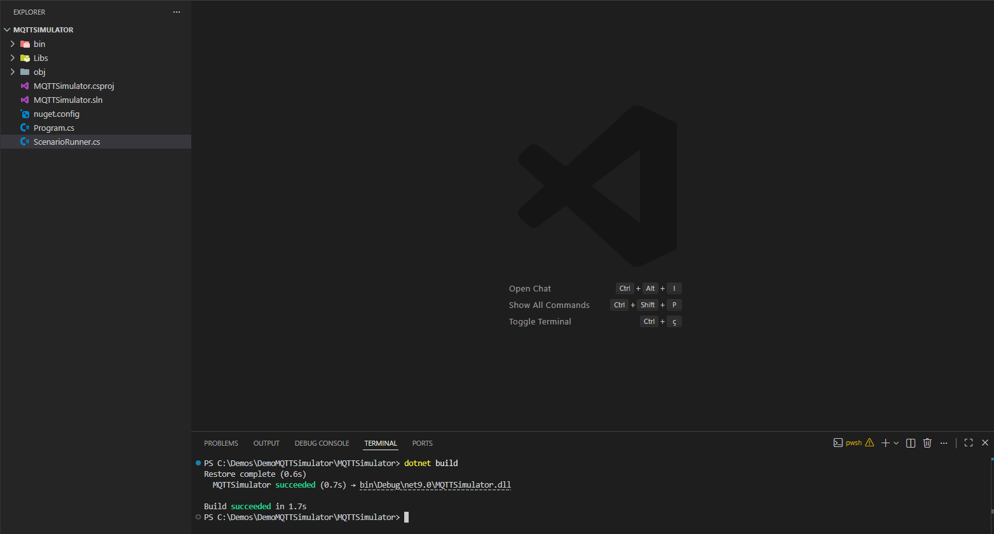Expand the bin folder
This screenshot has width=994, height=534.
pyautogui.click(x=13, y=44)
